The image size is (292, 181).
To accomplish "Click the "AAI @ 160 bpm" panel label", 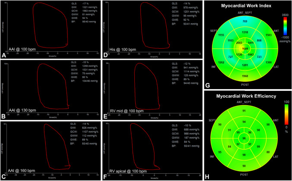I will pos(22,170).
